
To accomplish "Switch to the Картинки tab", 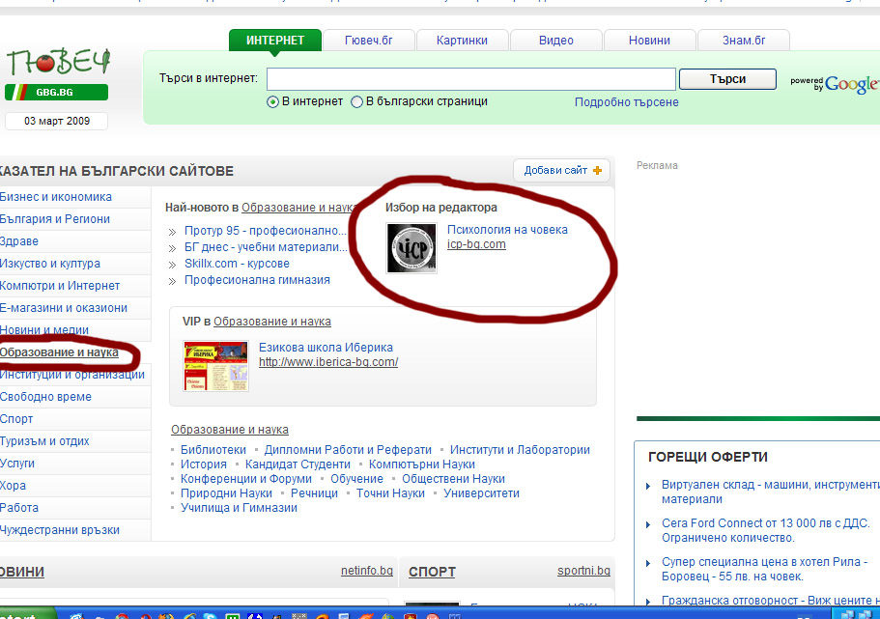I will [462, 41].
